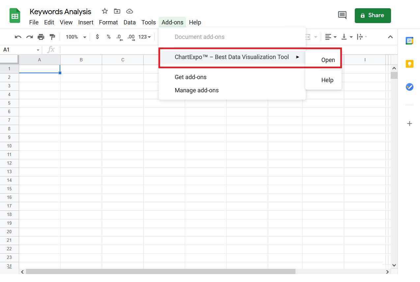Select row 5 header

pyautogui.click(x=9, y=103)
